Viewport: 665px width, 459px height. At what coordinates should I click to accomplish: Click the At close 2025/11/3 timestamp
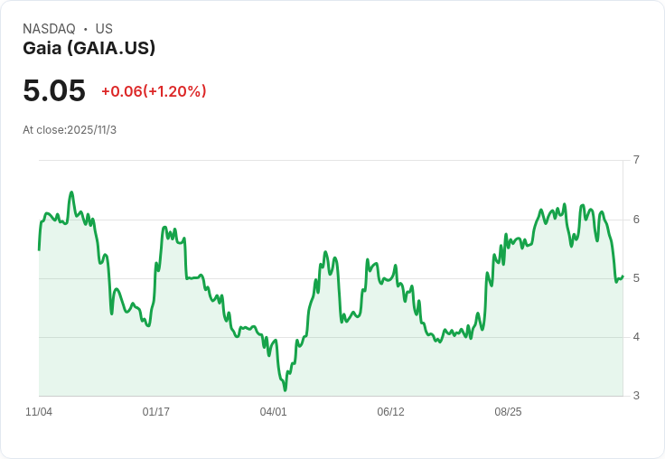tap(70, 130)
